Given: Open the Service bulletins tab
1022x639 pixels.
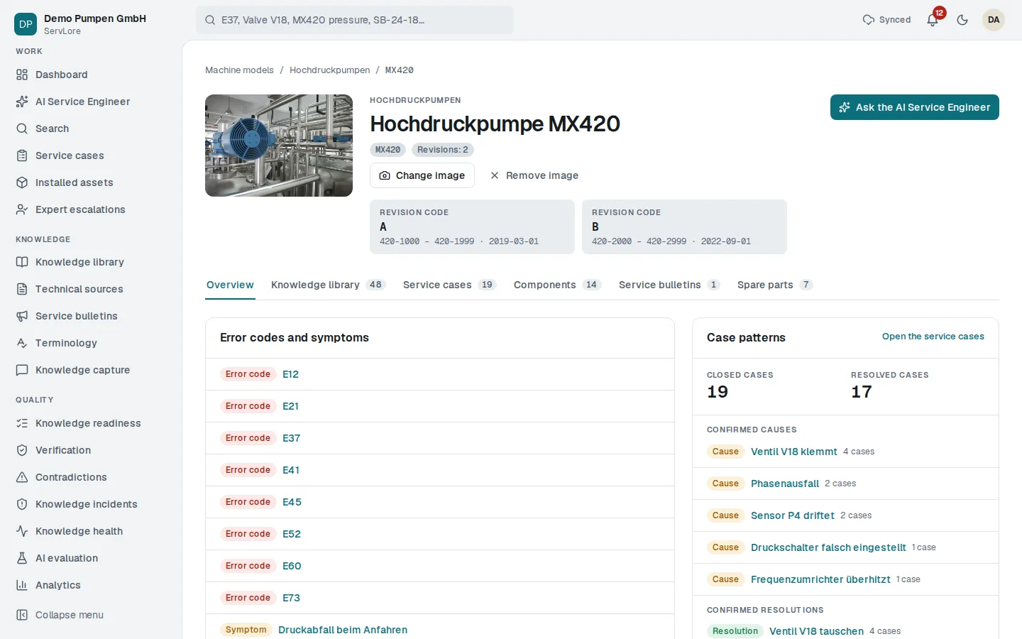Looking at the screenshot, I should click(x=669, y=285).
